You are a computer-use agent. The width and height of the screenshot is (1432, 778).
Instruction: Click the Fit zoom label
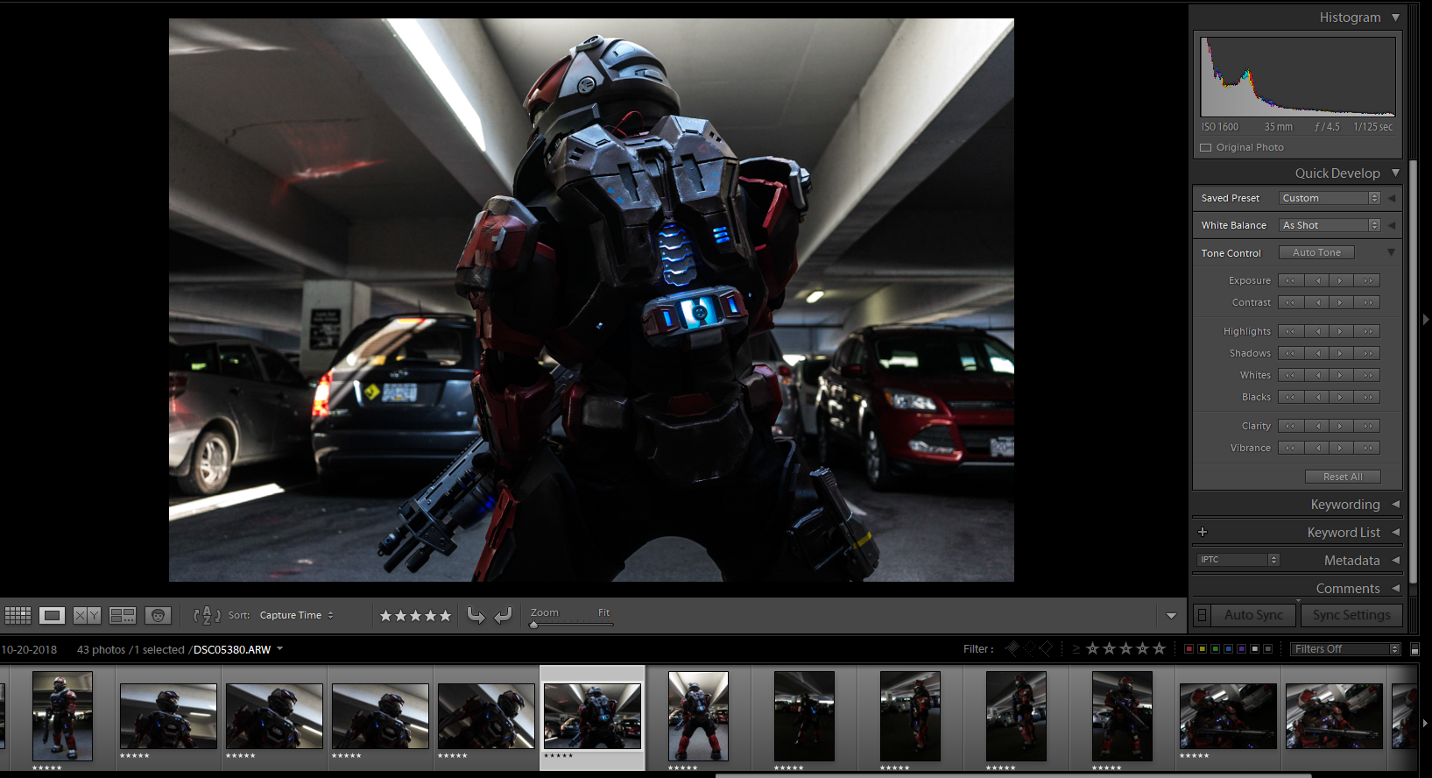point(603,612)
